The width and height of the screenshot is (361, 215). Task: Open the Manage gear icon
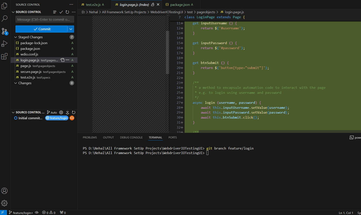[4, 203]
